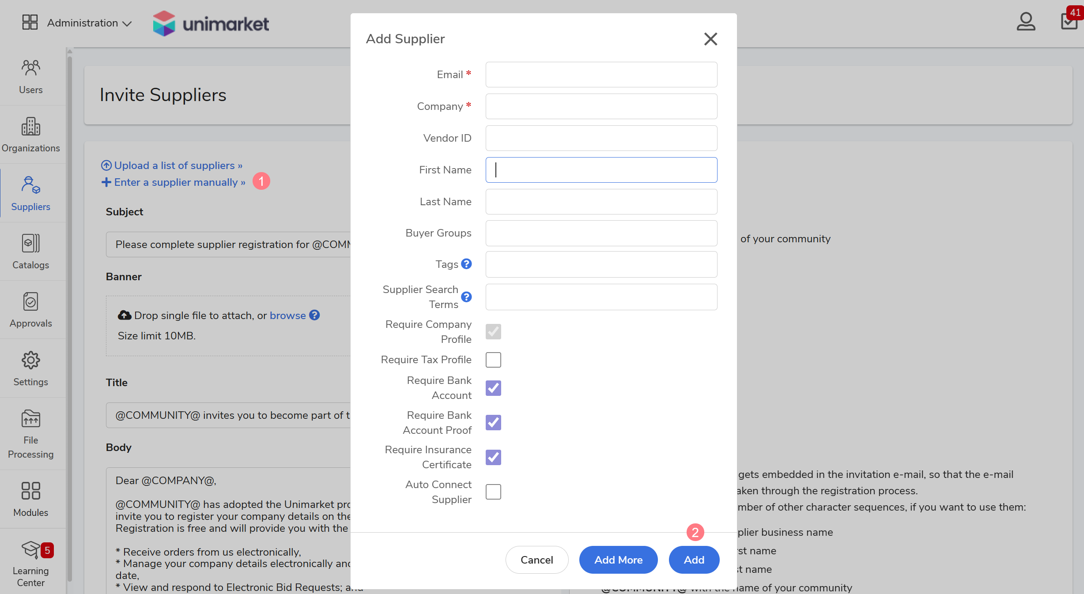Screen dimensions: 1084x594
Task: Navigate to Users in sidebar
Action: pyautogui.click(x=30, y=77)
